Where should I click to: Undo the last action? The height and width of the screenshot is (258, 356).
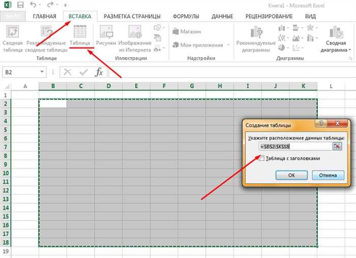pos(34,5)
